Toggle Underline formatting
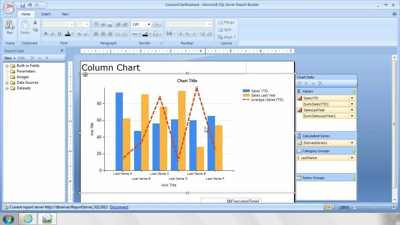 [x=59, y=34]
